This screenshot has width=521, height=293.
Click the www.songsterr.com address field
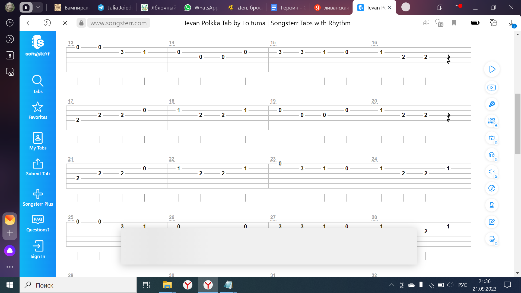(x=119, y=23)
